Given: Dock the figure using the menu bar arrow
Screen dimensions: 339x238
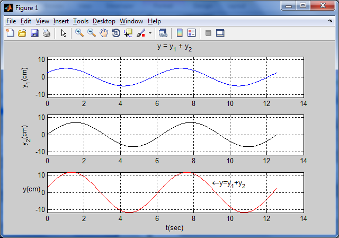Looking at the screenshot, I should click(x=330, y=21).
